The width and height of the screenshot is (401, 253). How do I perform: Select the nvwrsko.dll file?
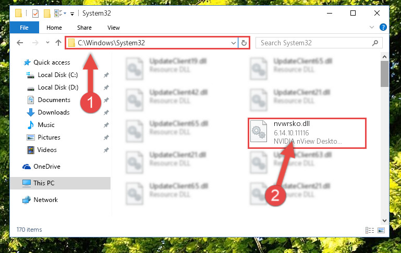307,133
